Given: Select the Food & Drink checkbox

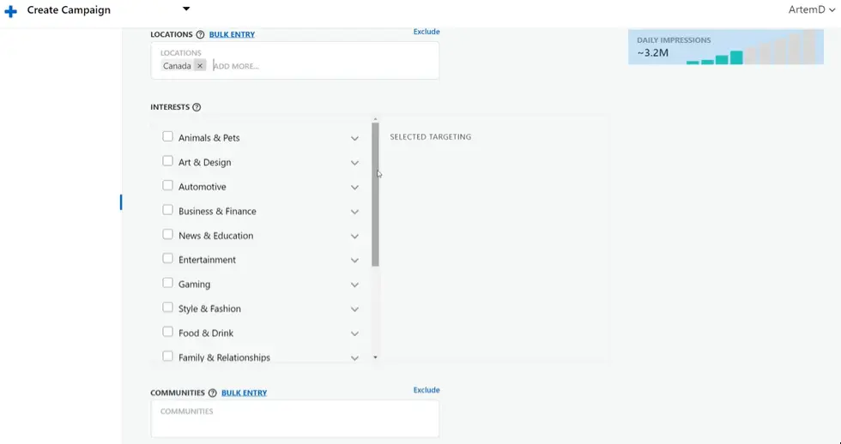Looking at the screenshot, I should (167, 332).
